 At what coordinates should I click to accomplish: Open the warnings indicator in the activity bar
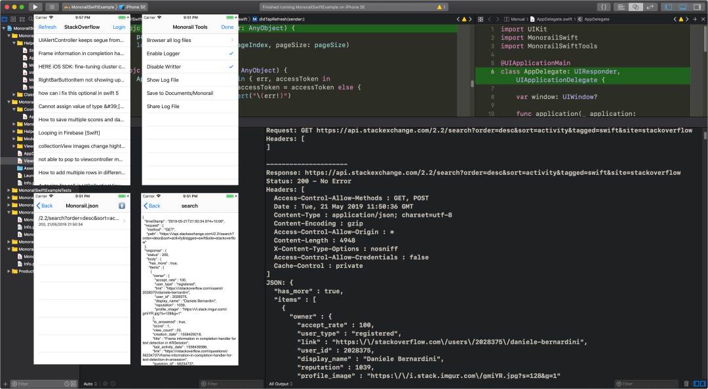[x=441, y=7]
